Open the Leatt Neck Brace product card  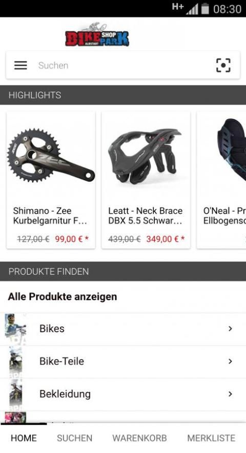tap(146, 180)
